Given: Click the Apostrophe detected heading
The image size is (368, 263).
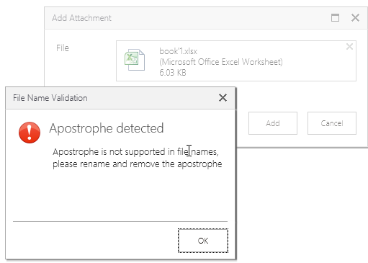Looking at the screenshot, I should pyautogui.click(x=107, y=128).
